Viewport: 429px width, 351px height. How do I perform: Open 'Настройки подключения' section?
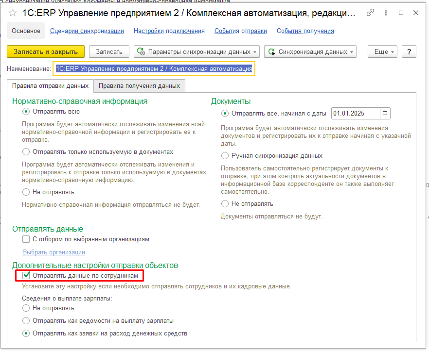pyautogui.click(x=169, y=31)
